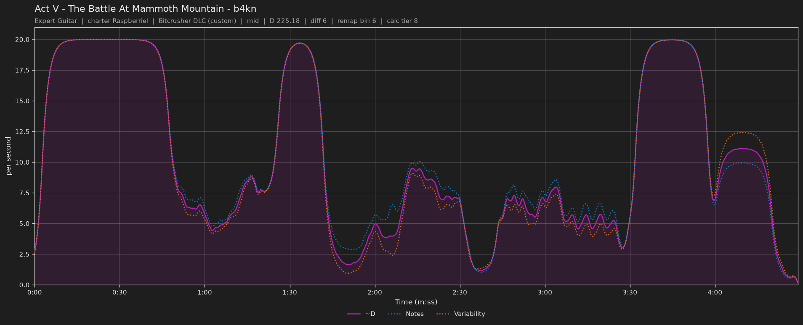Click the 3:00 x-axis tick label

[x=545, y=292]
